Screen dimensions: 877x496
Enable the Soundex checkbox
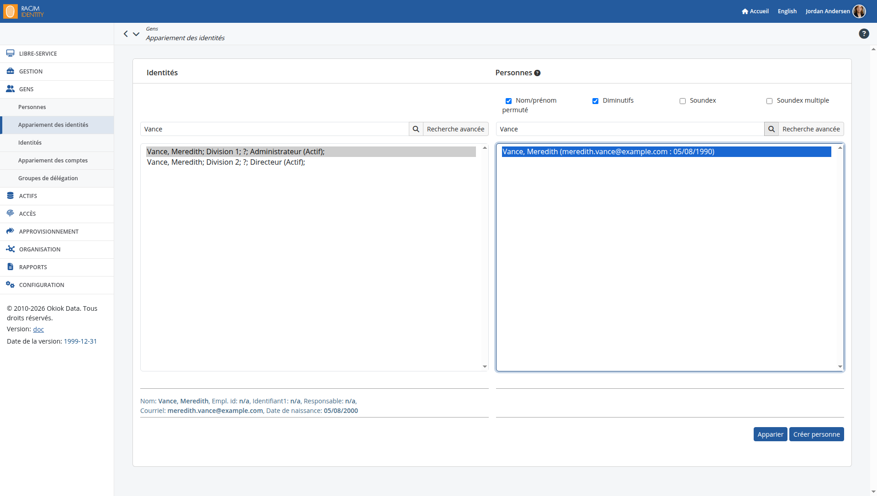pyautogui.click(x=682, y=101)
